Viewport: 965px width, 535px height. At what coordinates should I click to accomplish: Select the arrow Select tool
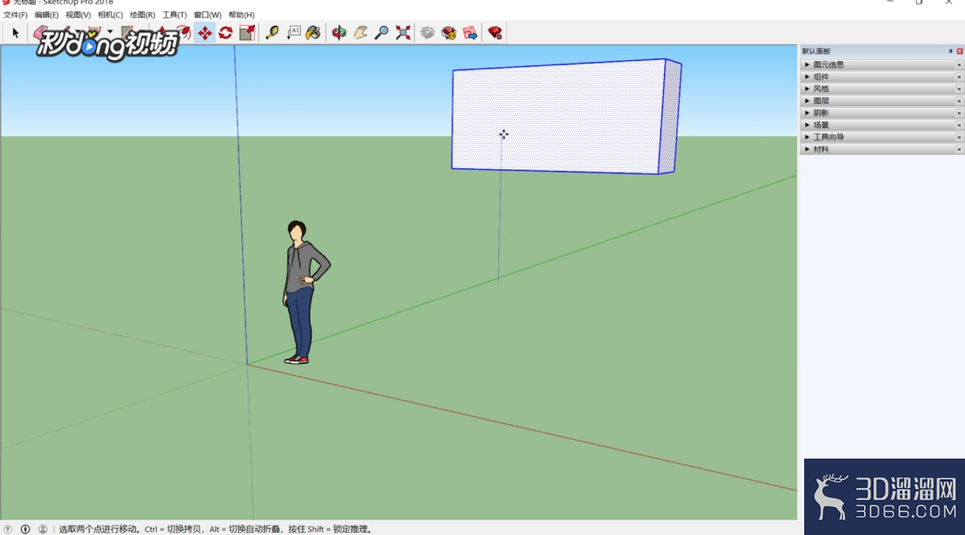tap(15, 33)
